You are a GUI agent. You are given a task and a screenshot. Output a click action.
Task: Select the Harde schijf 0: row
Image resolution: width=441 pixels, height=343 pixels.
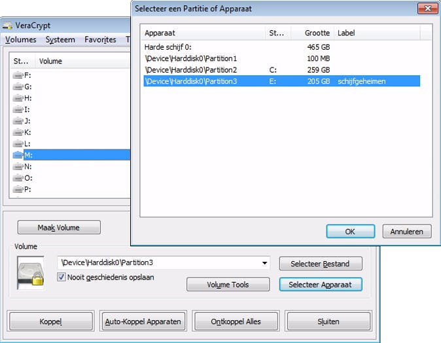click(282, 47)
